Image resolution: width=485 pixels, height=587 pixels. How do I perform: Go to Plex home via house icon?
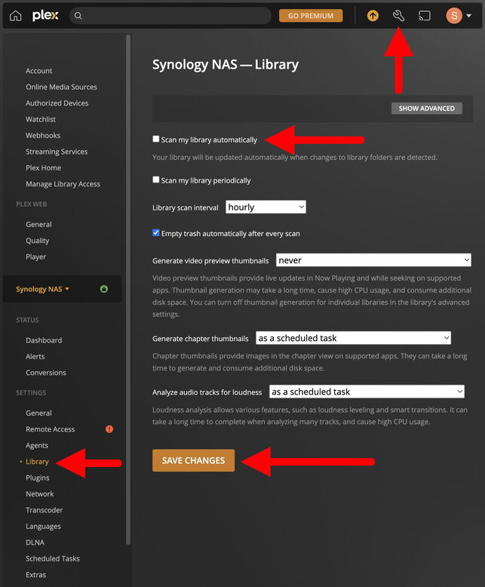(x=15, y=16)
